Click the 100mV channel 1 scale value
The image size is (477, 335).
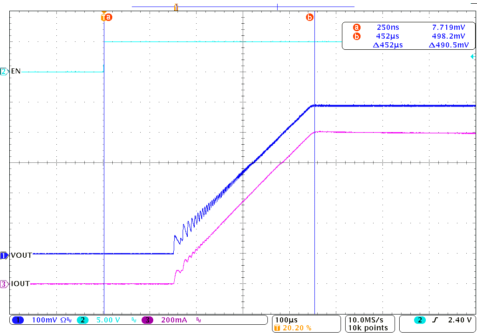[45, 320]
